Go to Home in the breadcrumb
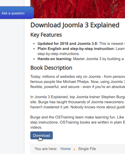The width and height of the screenshot is (125, 154). pos(65,149)
